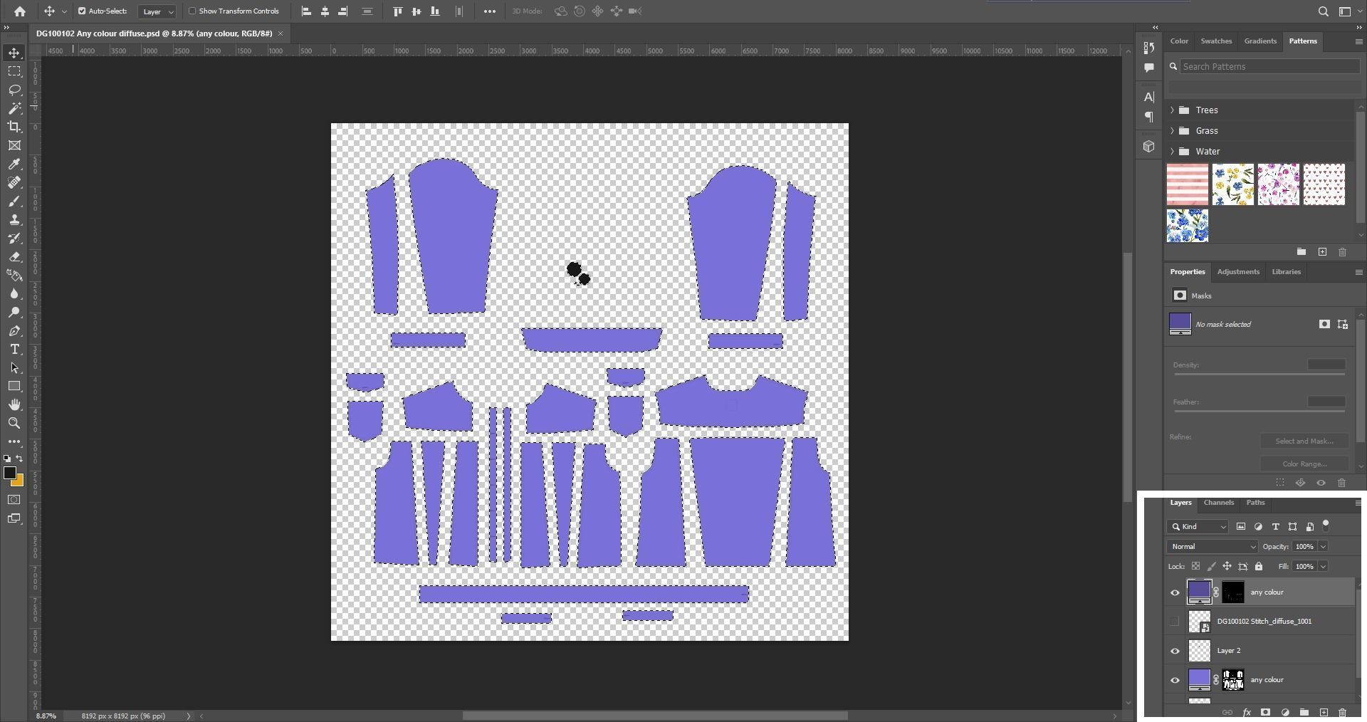1367x722 pixels.
Task: Open more options ellipsis in options bar
Action: coord(490,11)
